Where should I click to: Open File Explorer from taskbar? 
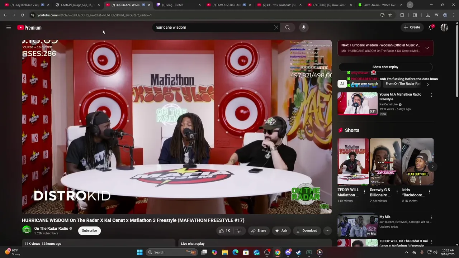(225, 252)
